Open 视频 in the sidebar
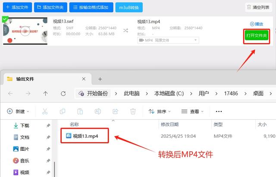This screenshot has height=177, width=276. [x=21, y=172]
